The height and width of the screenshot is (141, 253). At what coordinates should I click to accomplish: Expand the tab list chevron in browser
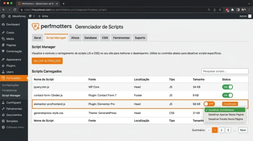point(249,4)
